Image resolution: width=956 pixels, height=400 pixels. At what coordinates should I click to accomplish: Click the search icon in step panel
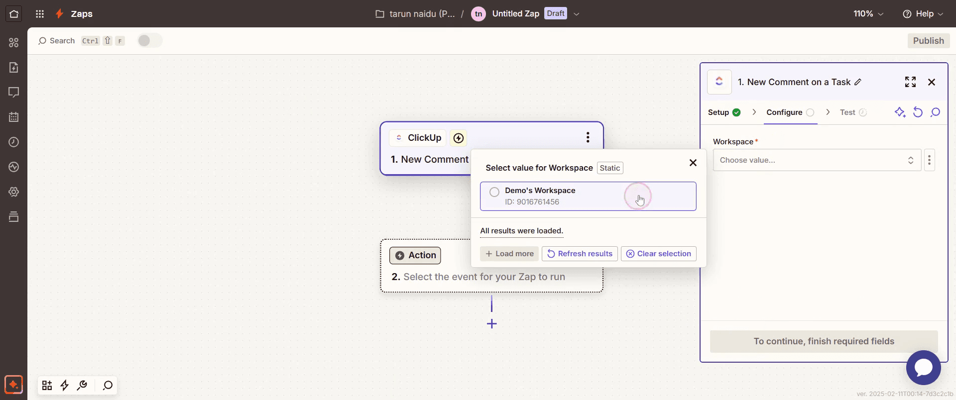(935, 112)
